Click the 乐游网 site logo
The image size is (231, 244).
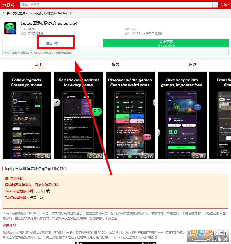tap(8, 5)
